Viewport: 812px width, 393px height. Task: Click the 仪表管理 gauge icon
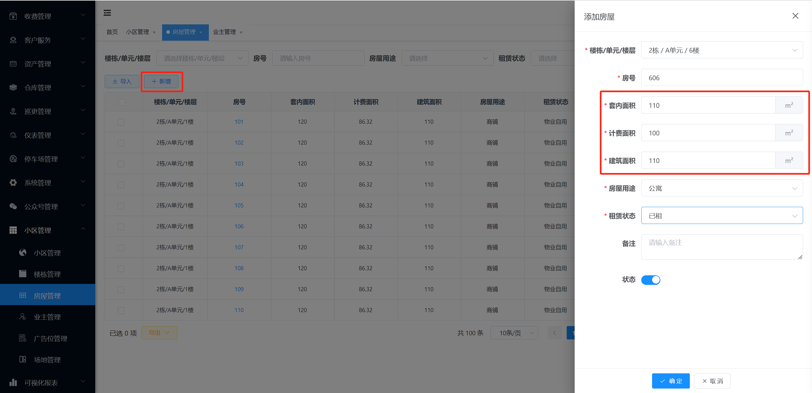pos(13,135)
